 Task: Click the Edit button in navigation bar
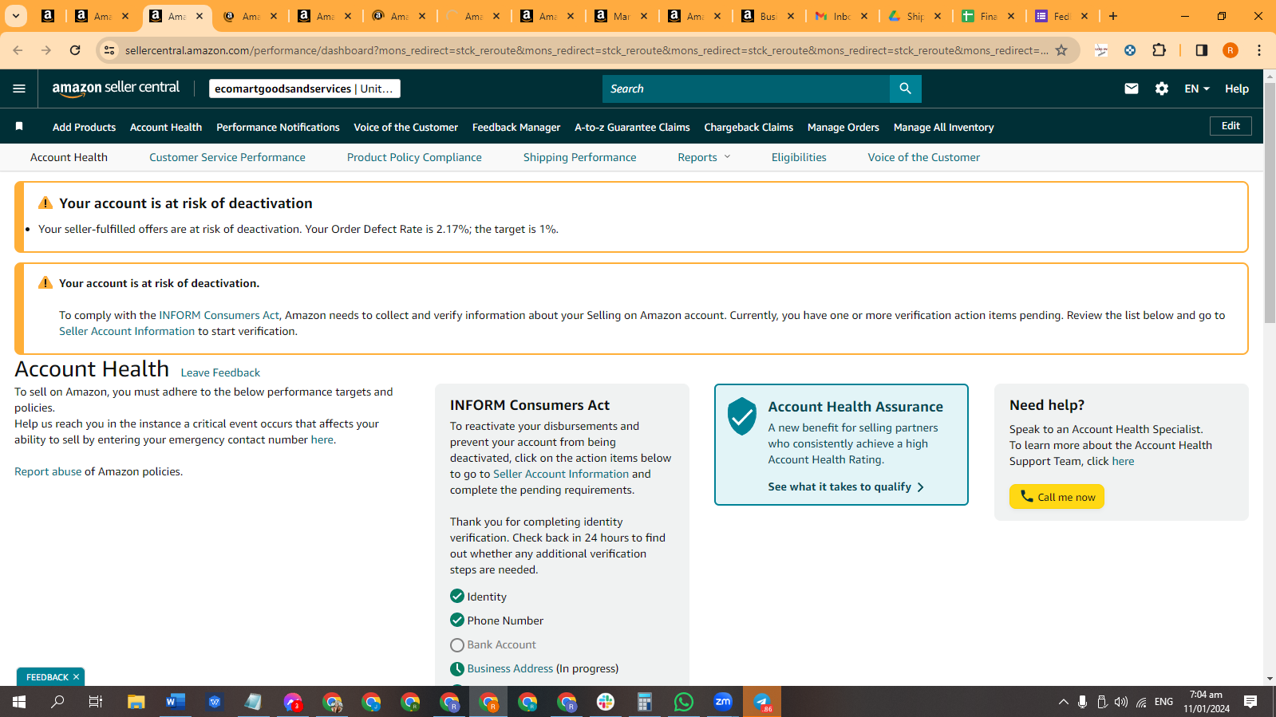pyautogui.click(x=1231, y=126)
